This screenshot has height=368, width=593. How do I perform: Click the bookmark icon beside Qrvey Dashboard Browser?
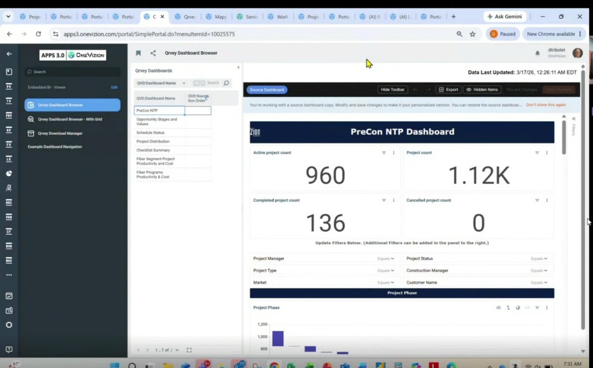tap(138, 53)
